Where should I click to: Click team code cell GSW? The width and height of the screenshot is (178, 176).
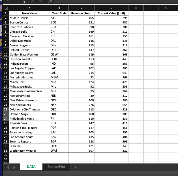59,54
